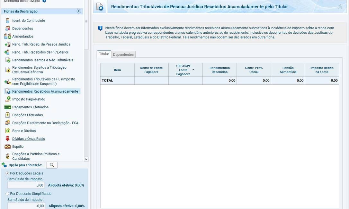Click the magnifier button beside Opção pela Tributação

(x=52, y=165)
